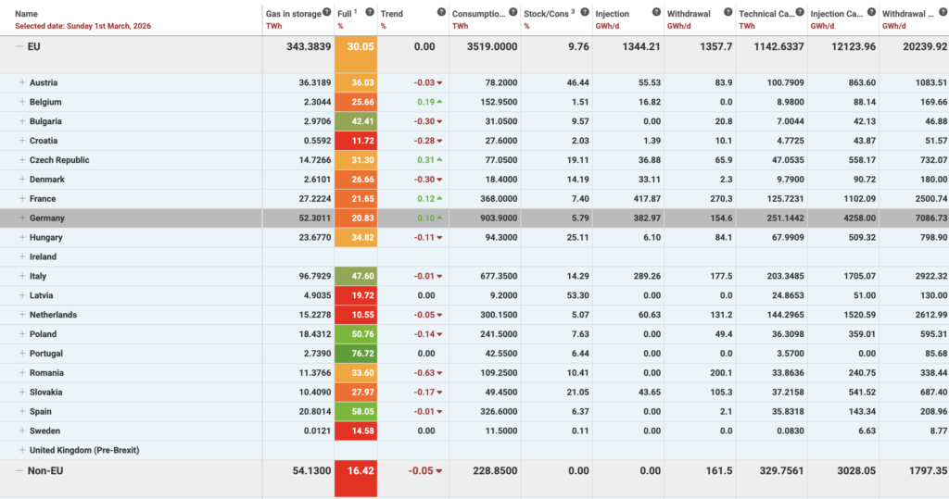
Task: Click the help icon next to Full column
Action: click(x=370, y=13)
